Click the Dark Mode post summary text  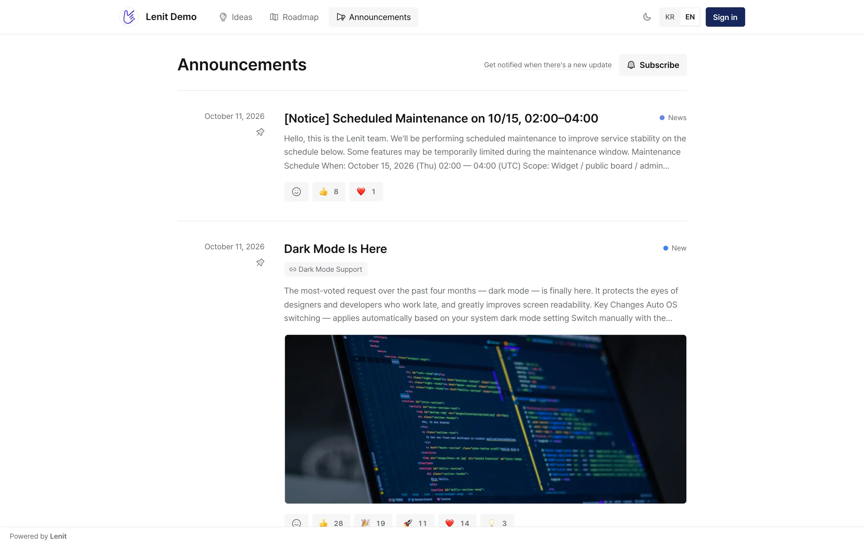(481, 305)
